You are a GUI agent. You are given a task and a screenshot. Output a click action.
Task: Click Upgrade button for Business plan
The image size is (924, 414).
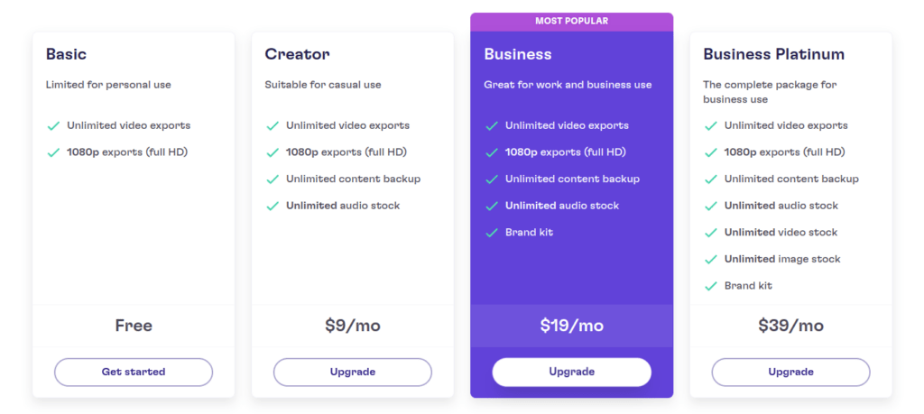click(x=571, y=373)
